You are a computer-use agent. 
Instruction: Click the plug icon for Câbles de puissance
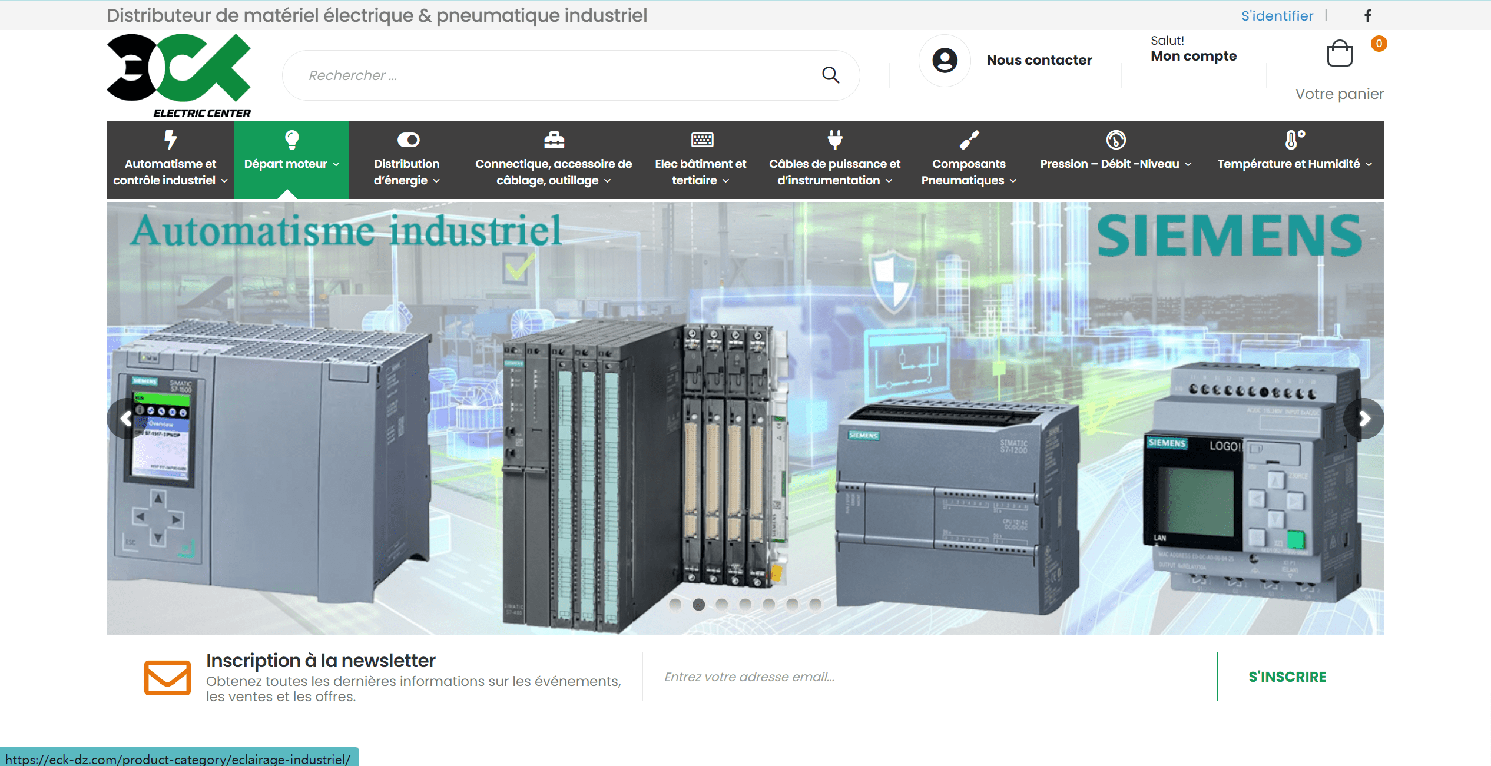coord(834,140)
